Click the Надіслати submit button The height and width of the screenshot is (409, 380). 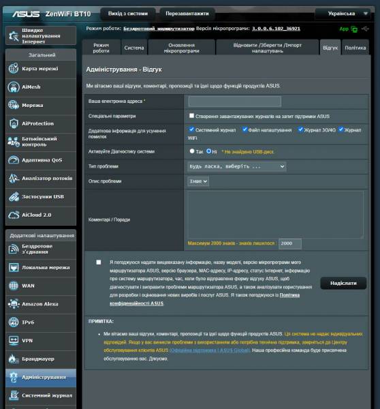343,284
